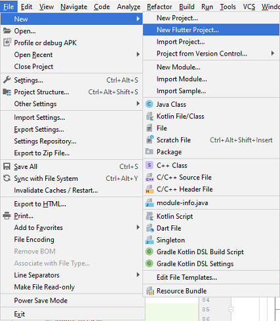
Task: Click the Settings wrench icon
Action: coord(7,80)
